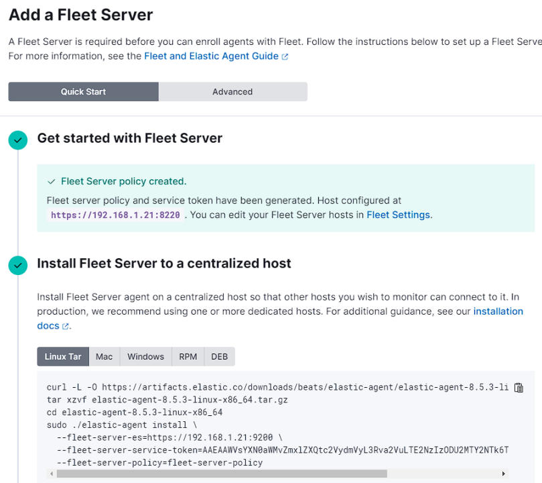Screen dimensions: 542x483
Task: Click the external link icon after installation docs
Action: tap(66, 327)
